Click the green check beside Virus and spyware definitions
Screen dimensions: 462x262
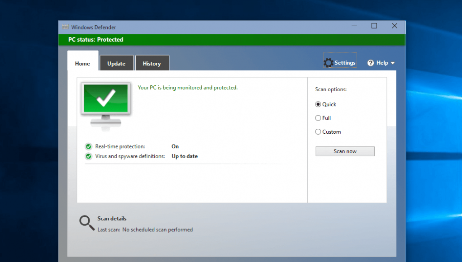tap(88, 156)
